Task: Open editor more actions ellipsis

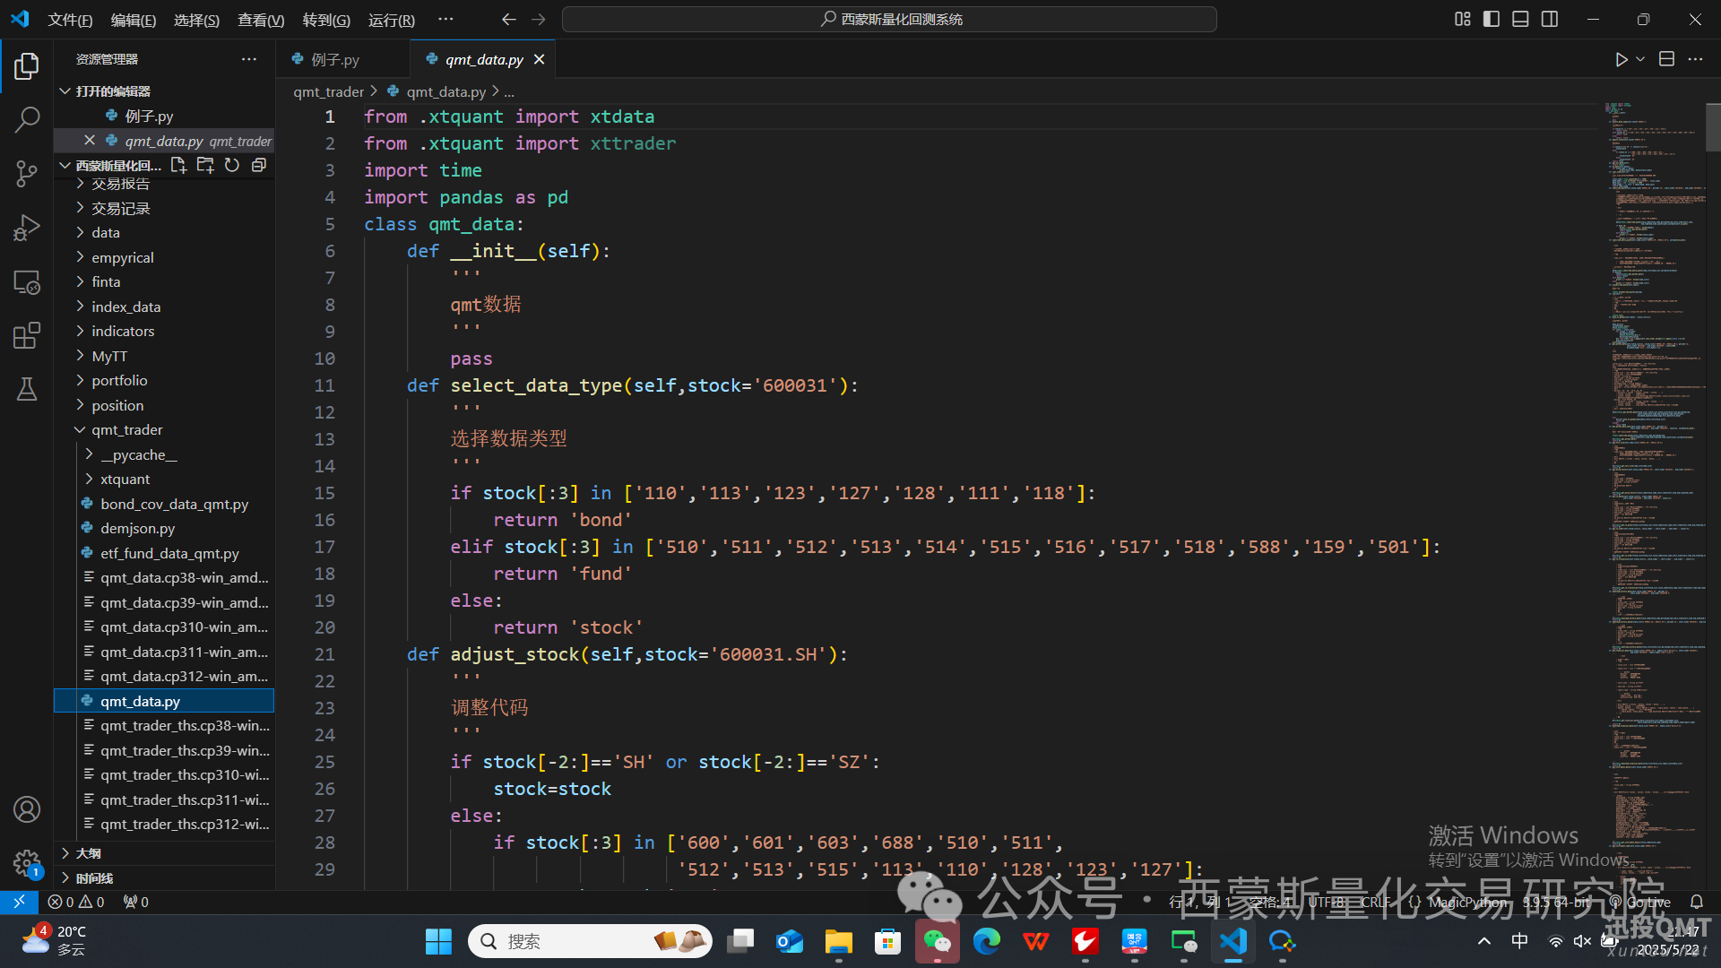Action: click(1695, 59)
